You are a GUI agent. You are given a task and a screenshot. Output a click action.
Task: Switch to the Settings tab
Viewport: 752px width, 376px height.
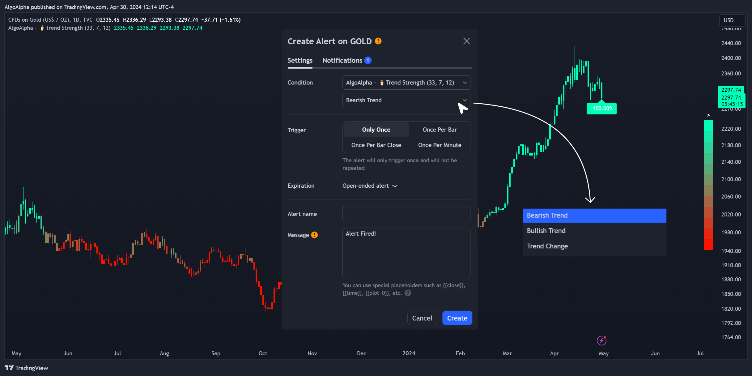300,60
